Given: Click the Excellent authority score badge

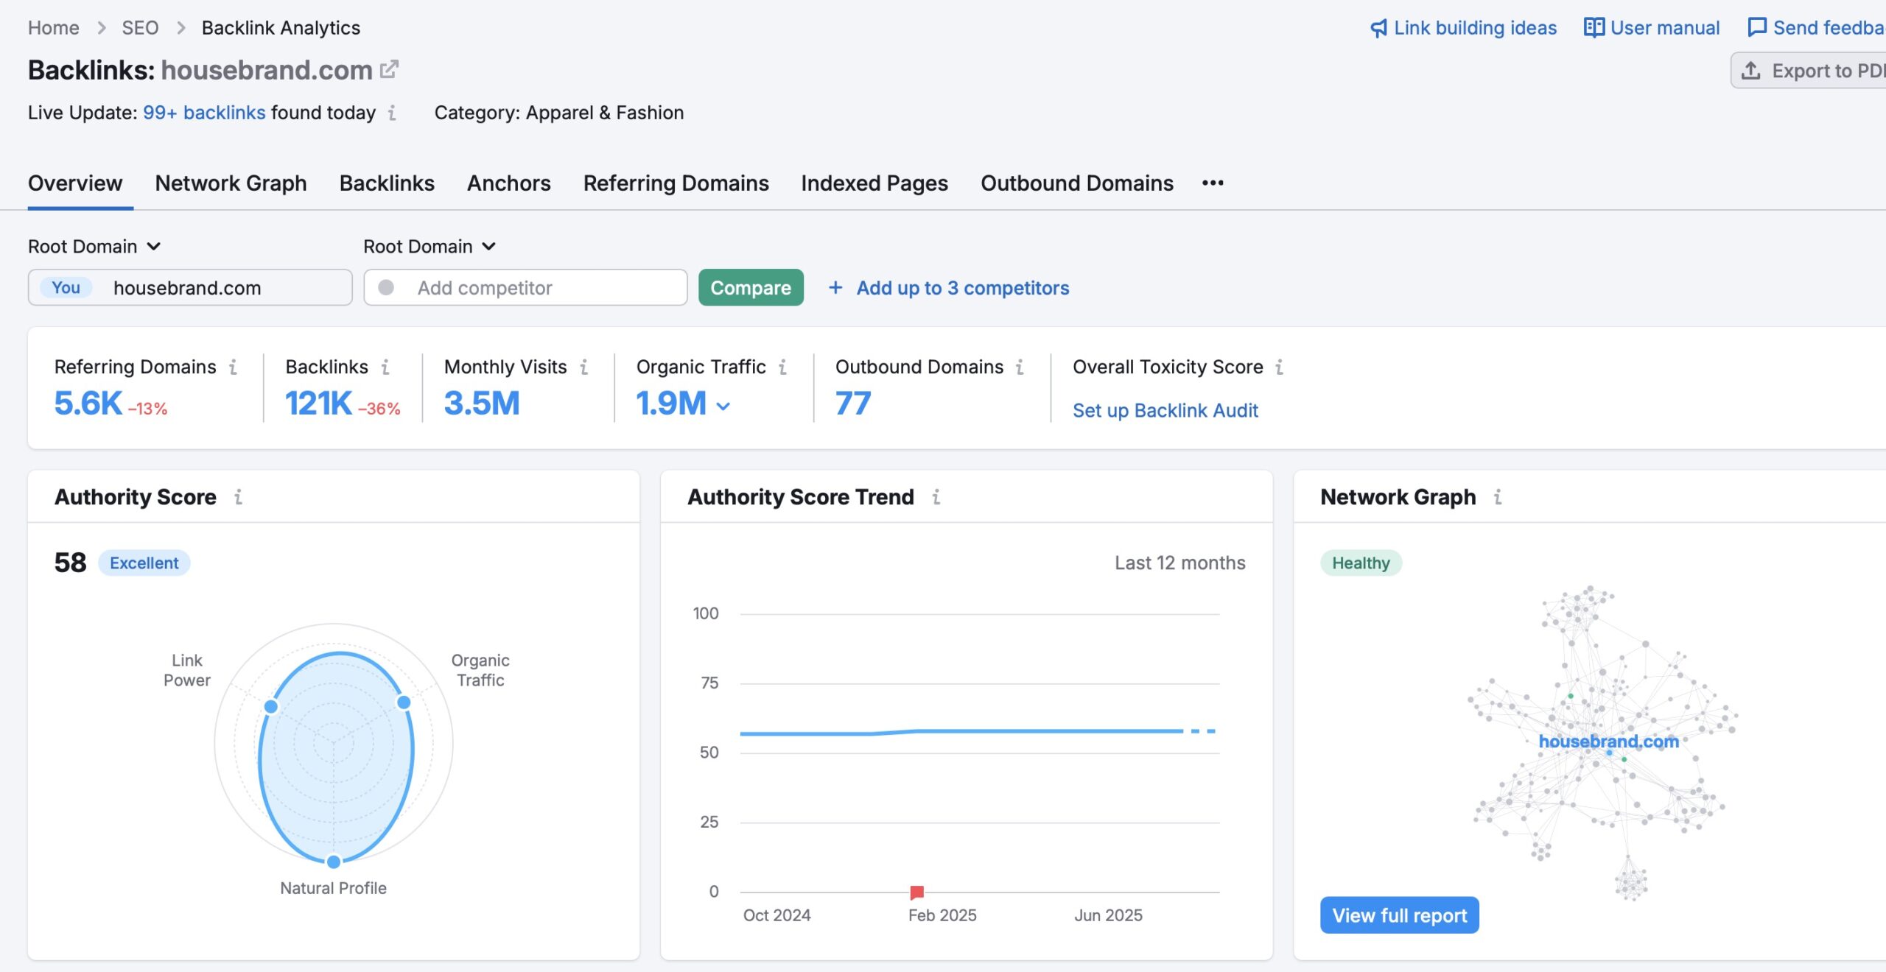Looking at the screenshot, I should coord(144,563).
